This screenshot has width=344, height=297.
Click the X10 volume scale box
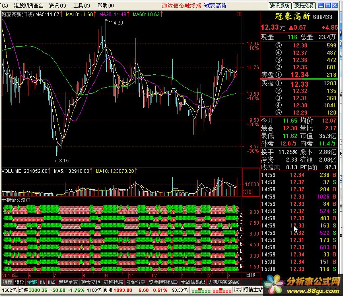[247, 192]
